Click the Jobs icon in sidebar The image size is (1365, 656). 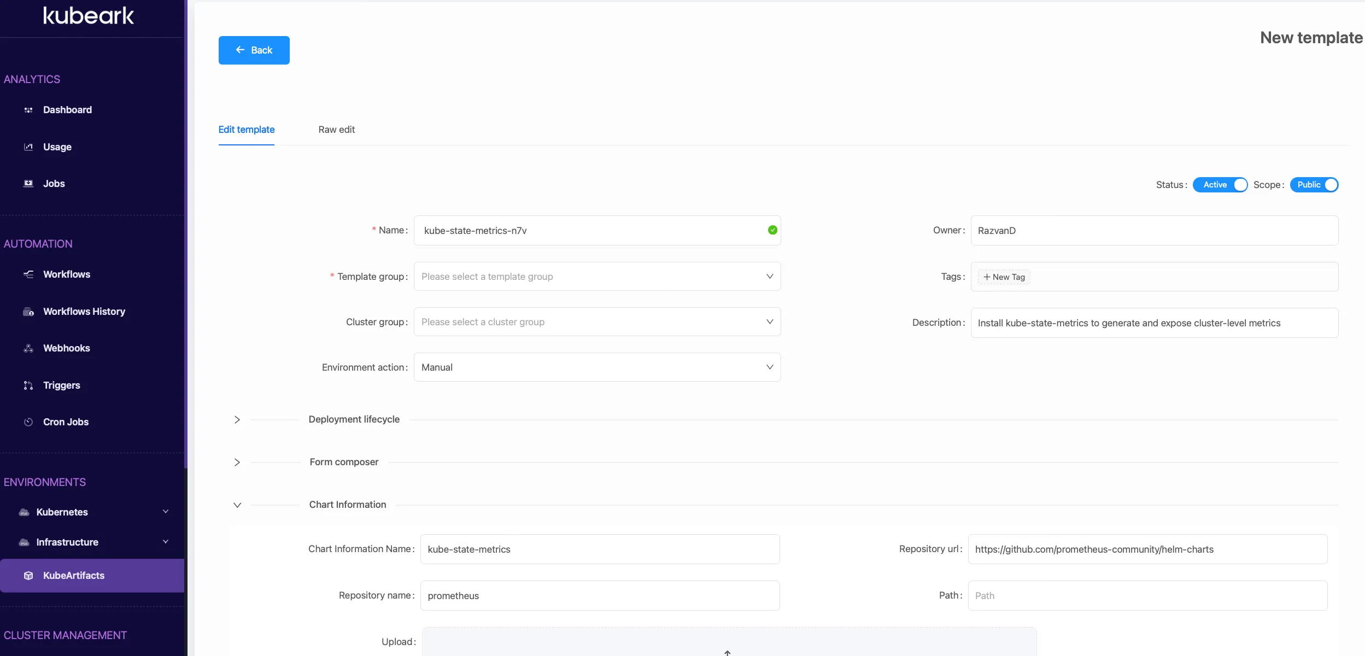[x=28, y=184]
